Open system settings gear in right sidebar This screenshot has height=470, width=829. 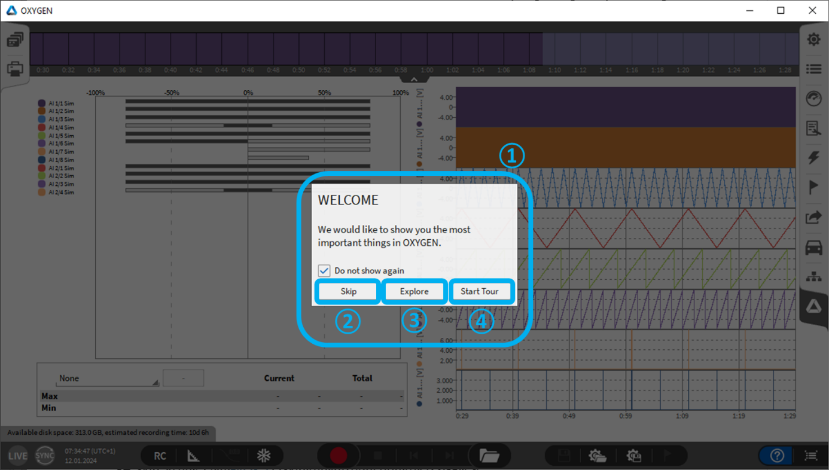click(813, 39)
